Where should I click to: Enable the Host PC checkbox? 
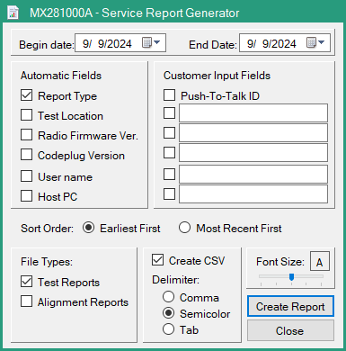(x=27, y=196)
